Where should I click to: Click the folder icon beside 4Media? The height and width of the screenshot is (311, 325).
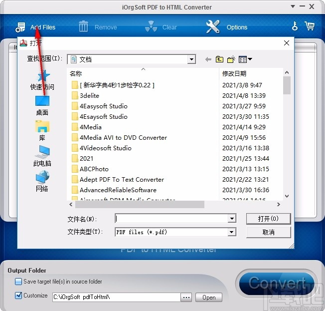tap(75, 127)
